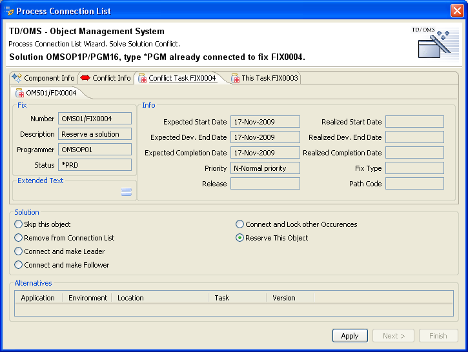Close the Process Connection List window
This screenshot has height=352, width=468.
456,11
